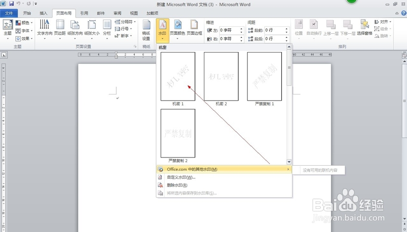Open theme Colors (颜色) menu
The height and width of the screenshot is (232, 407).
[x=24, y=23]
